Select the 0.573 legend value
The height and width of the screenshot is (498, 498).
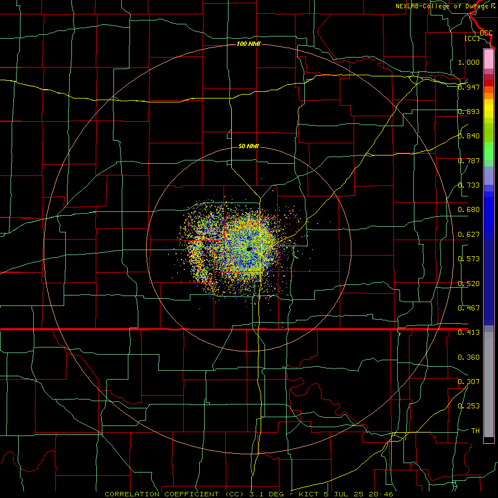469,259
